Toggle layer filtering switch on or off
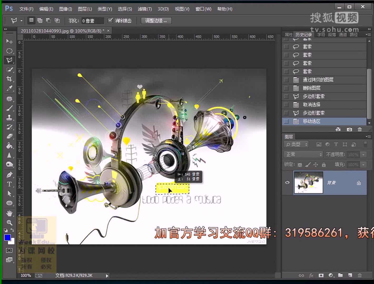This screenshot has height=284, width=374. pos(365,144)
